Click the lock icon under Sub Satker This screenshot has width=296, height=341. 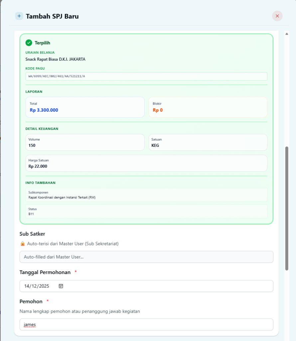pyautogui.click(x=23, y=244)
